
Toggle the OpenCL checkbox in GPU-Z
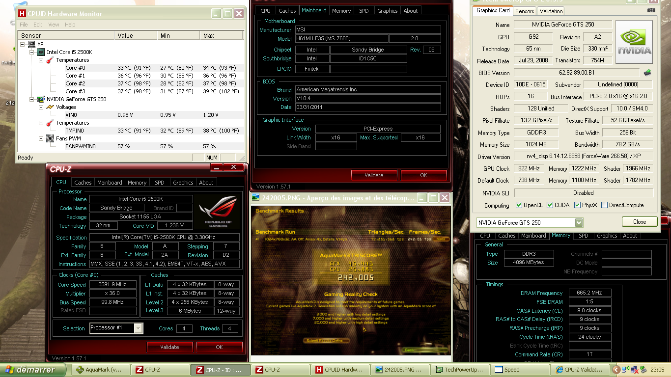tap(519, 205)
